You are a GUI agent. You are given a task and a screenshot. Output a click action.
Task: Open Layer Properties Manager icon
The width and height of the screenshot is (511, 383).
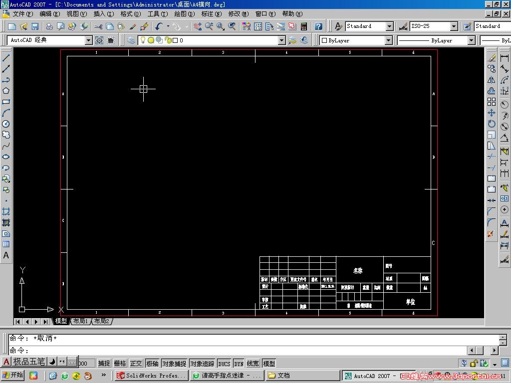(131, 40)
